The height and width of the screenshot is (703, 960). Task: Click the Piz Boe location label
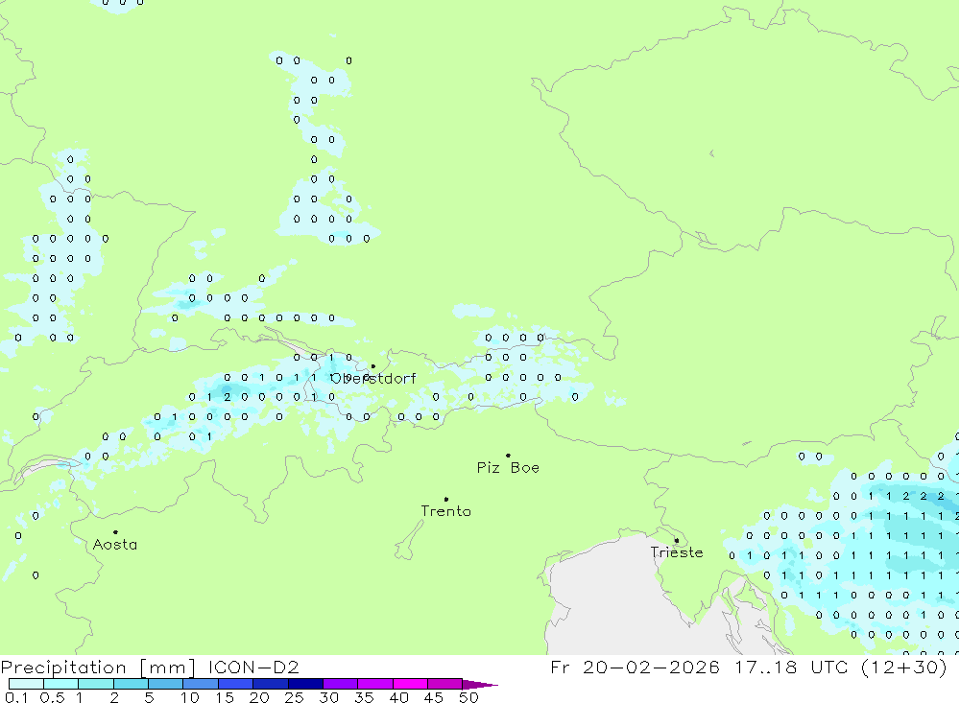[x=508, y=468]
